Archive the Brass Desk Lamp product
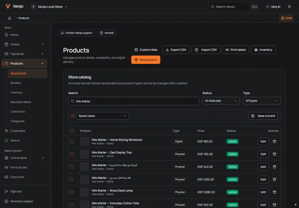This screenshot has width=299, height=208. point(274,192)
